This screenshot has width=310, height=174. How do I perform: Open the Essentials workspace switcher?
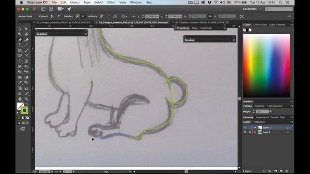click(x=251, y=9)
